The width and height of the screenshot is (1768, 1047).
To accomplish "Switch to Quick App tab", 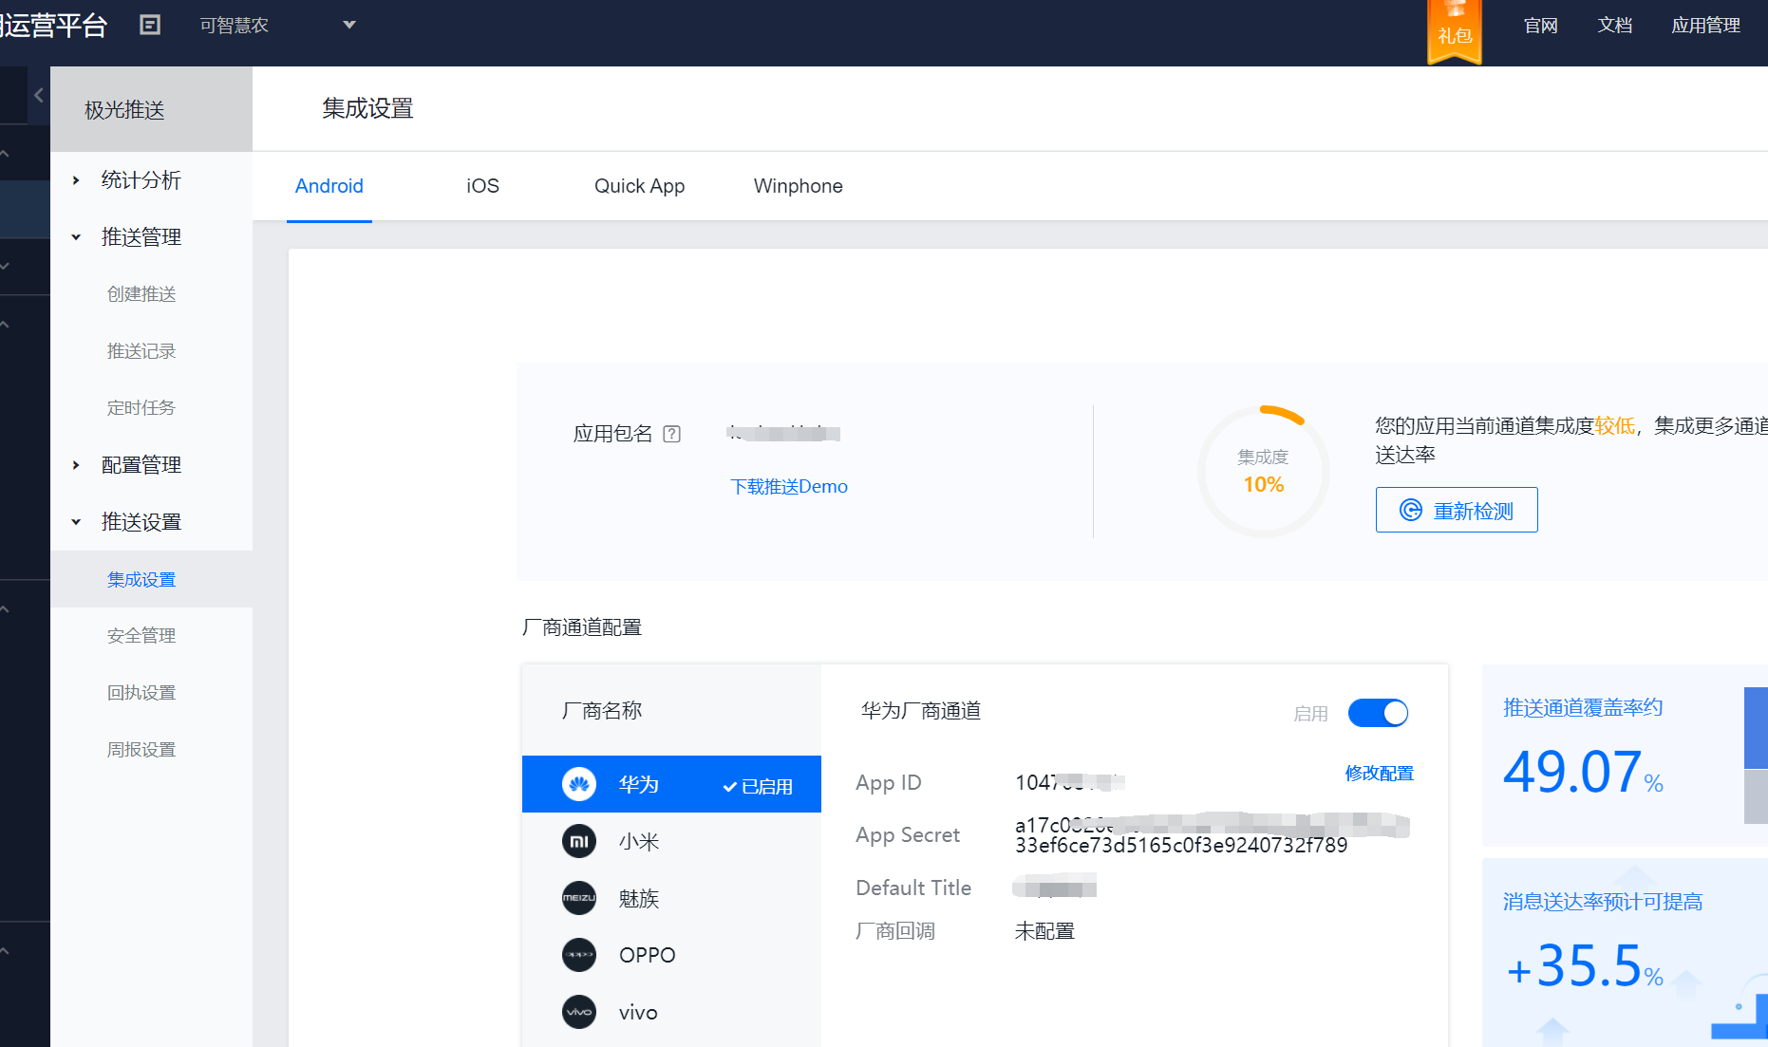I will click(x=639, y=186).
